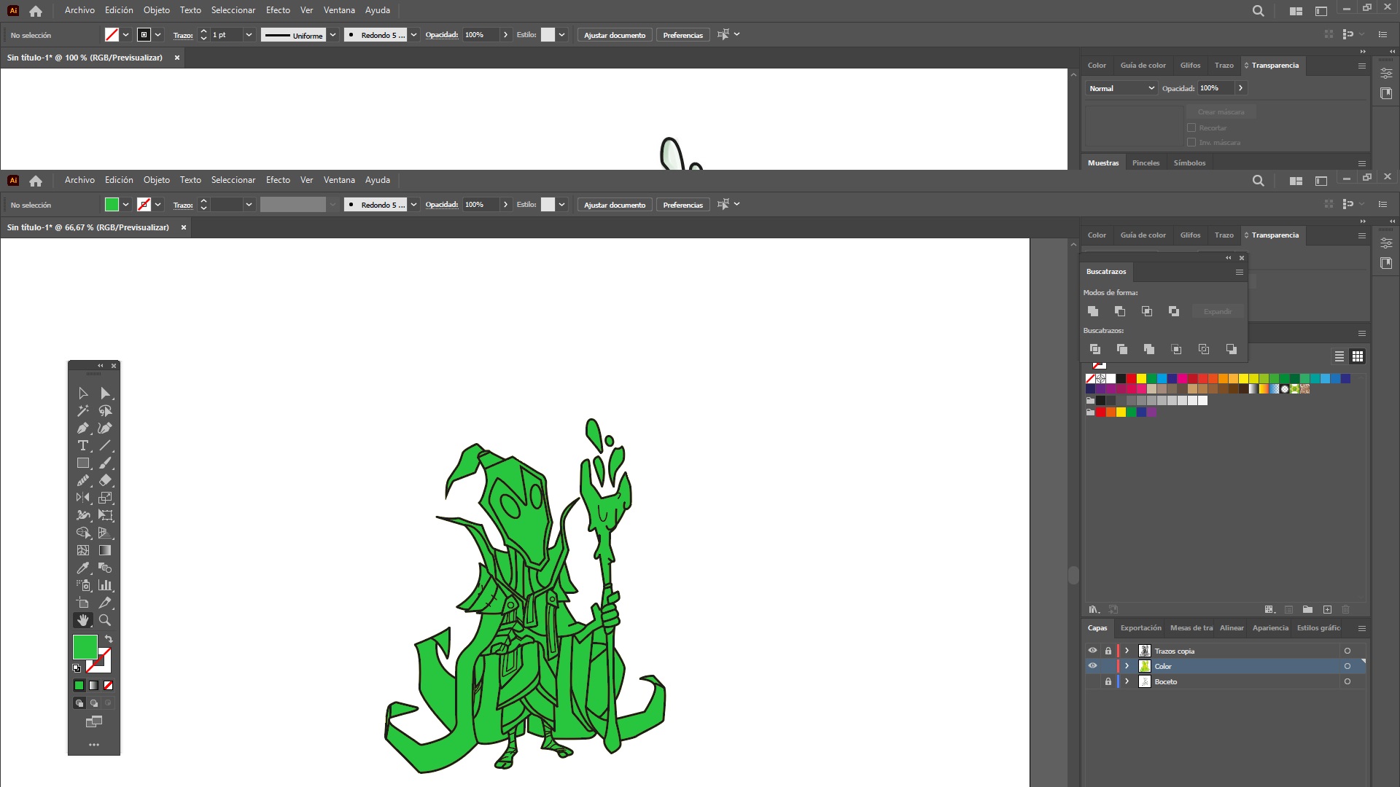Screen dimensions: 1400x787
Task: Pick the white swatch in Muestras panel
Action: click(x=1111, y=379)
